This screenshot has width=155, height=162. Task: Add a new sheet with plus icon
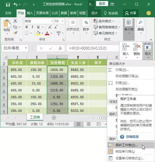(54, 118)
